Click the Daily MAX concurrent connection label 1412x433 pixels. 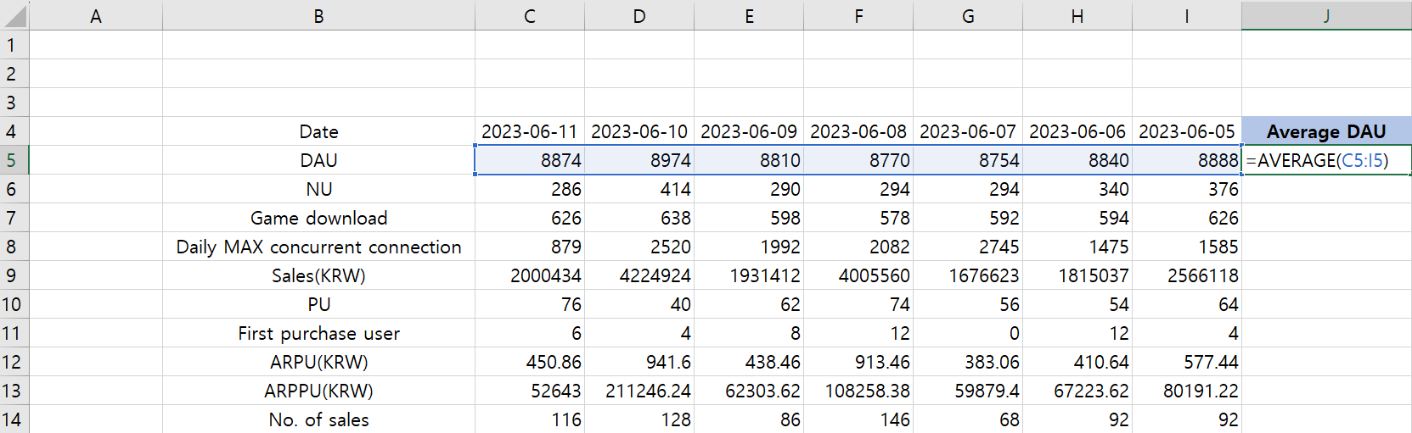tap(318, 247)
